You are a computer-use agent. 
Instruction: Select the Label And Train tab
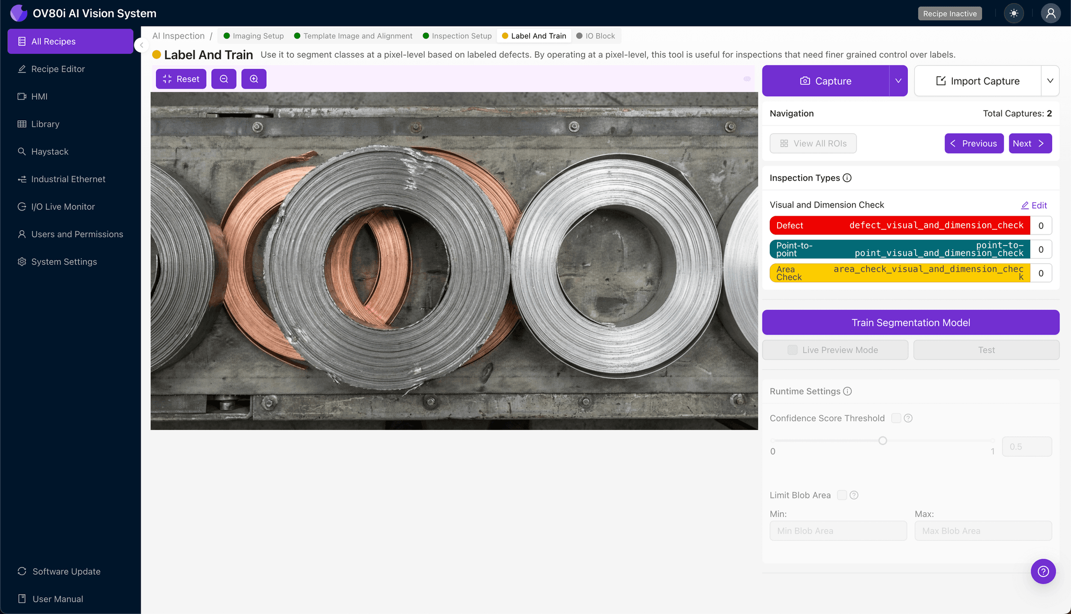pyautogui.click(x=534, y=36)
